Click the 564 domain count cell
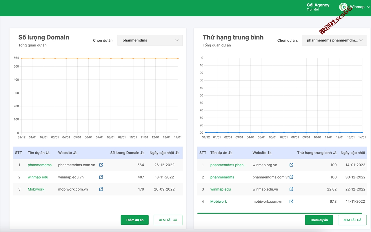This screenshot has width=371, height=232. pyautogui.click(x=141, y=165)
